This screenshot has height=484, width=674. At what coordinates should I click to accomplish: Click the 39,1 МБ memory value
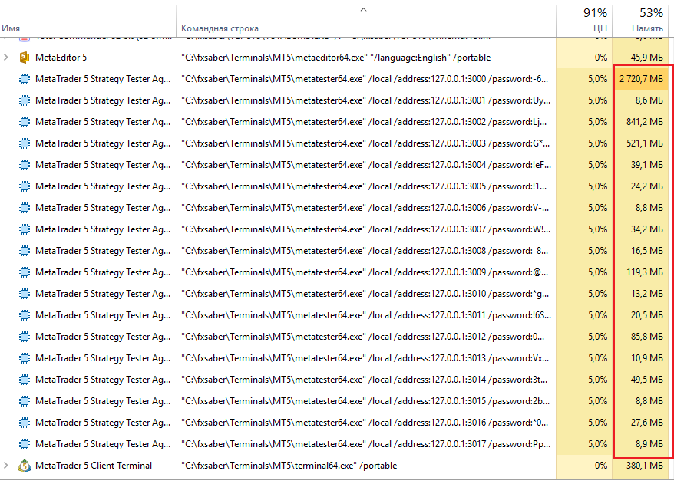(x=647, y=165)
